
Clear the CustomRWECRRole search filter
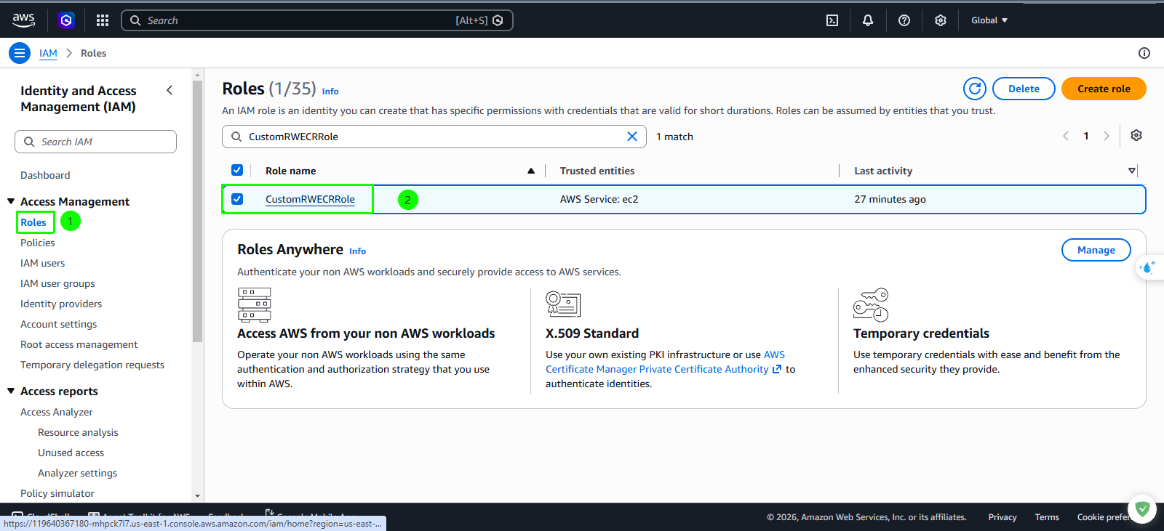pos(632,137)
